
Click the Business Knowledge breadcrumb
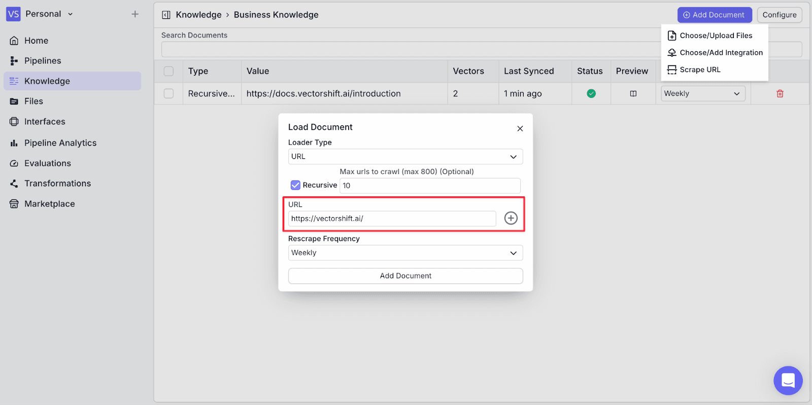[x=276, y=15]
